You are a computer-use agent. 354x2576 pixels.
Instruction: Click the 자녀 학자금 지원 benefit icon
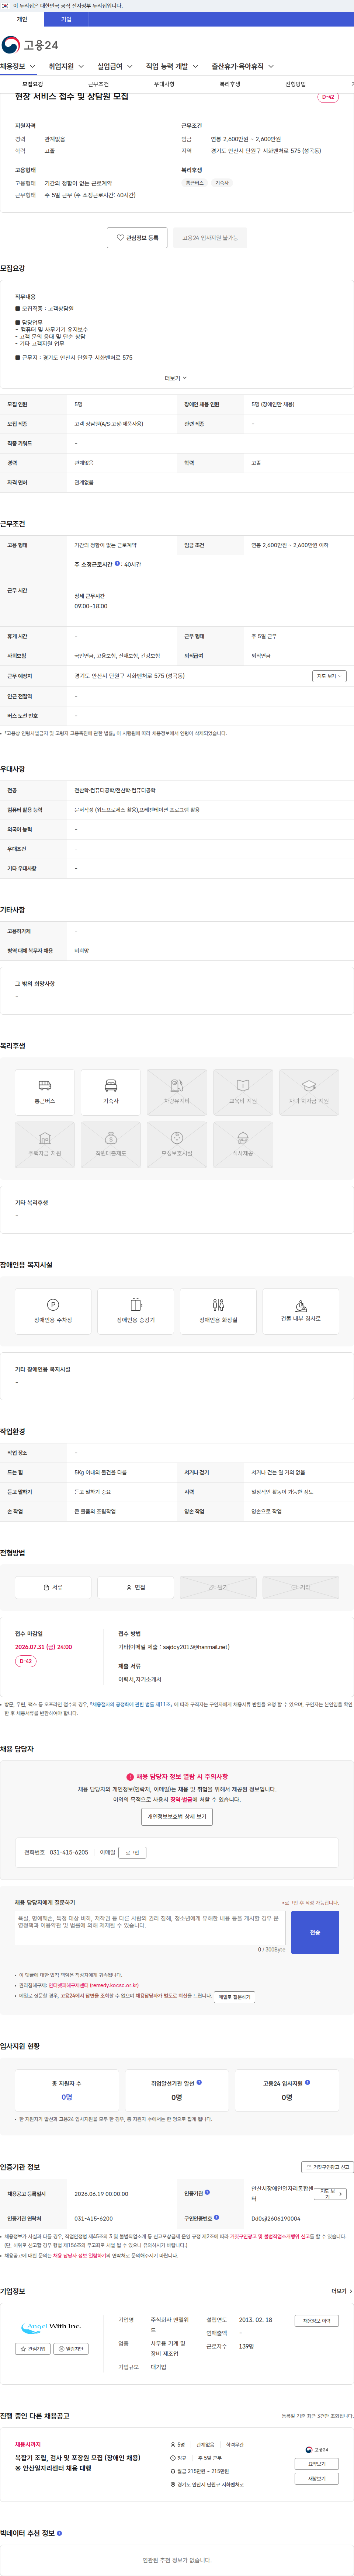click(309, 1092)
